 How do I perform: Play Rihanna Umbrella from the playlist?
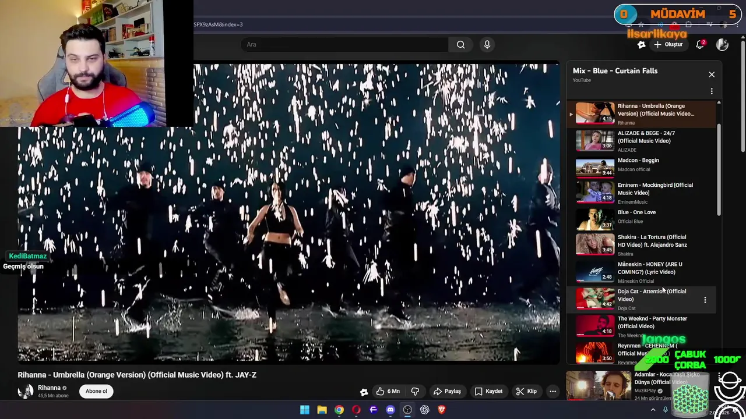pos(641,113)
